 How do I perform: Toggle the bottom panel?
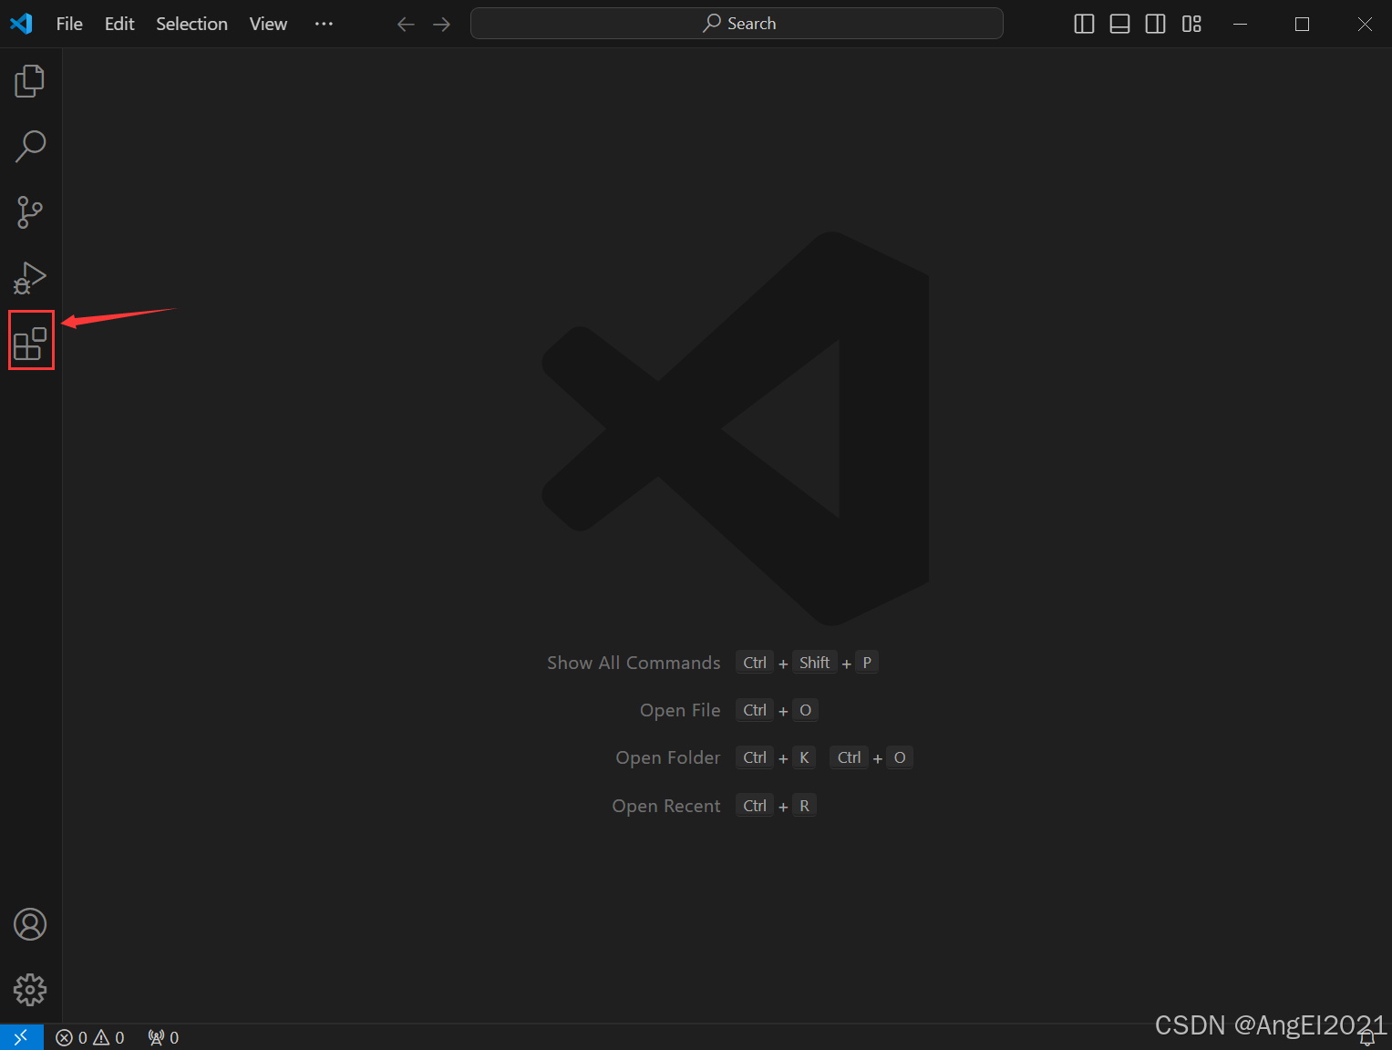(1119, 24)
